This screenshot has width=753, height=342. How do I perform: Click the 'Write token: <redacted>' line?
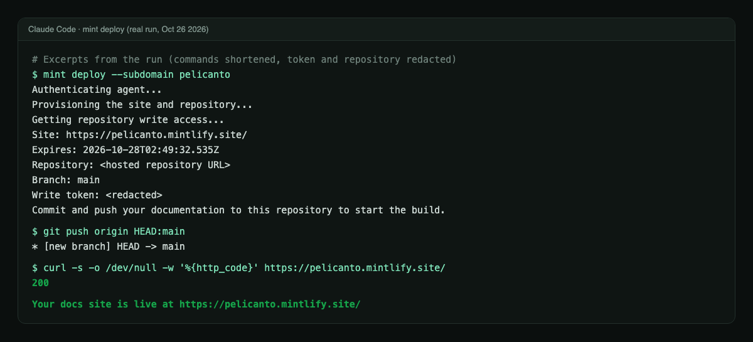coord(97,195)
